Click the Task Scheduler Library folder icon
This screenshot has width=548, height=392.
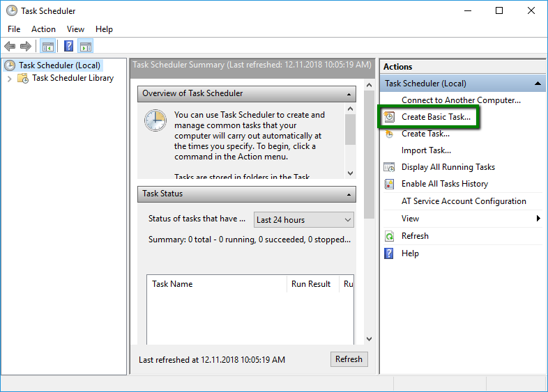coord(23,78)
